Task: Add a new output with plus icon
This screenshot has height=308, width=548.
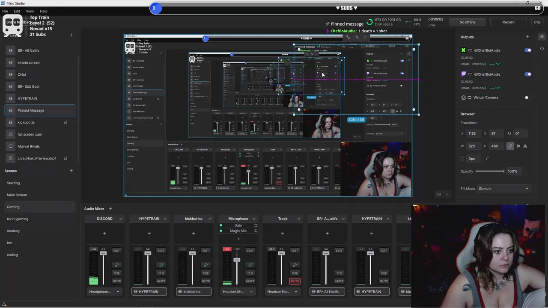Action: tap(527, 37)
